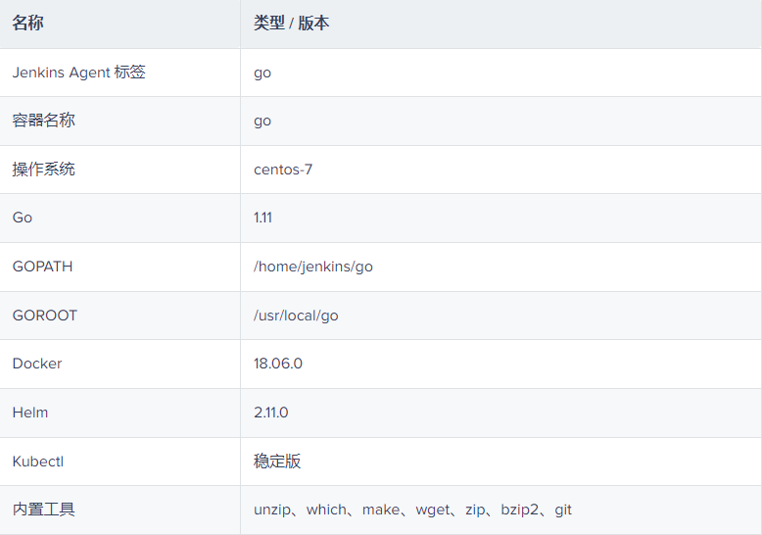
Task: Select the /usr/local/go path value
Action: pyautogui.click(x=296, y=316)
